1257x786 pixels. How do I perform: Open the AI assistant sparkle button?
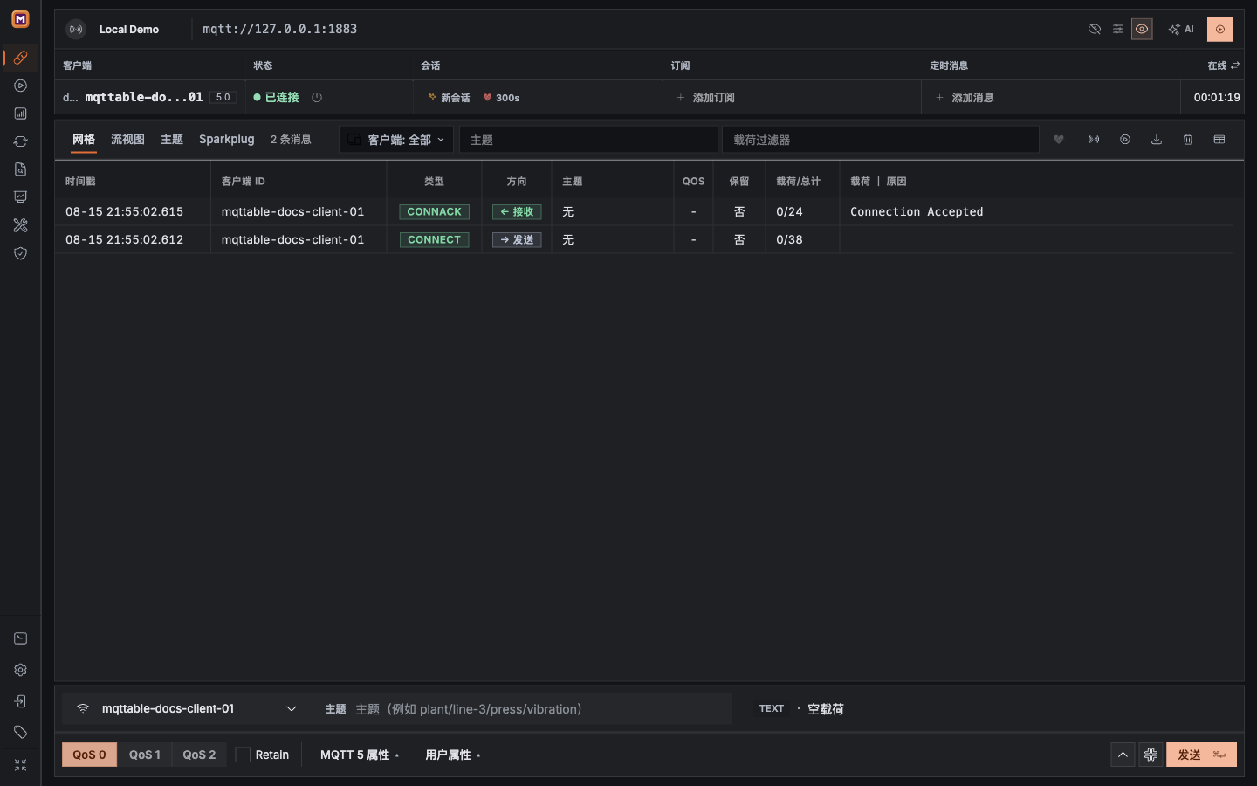(1181, 29)
